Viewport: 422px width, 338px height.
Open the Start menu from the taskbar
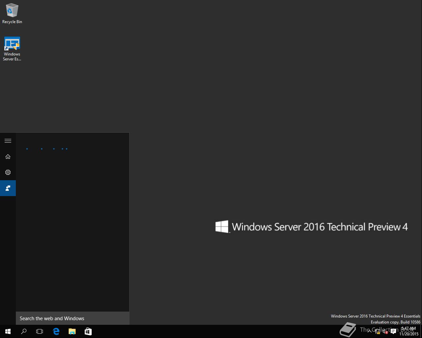coord(8,331)
